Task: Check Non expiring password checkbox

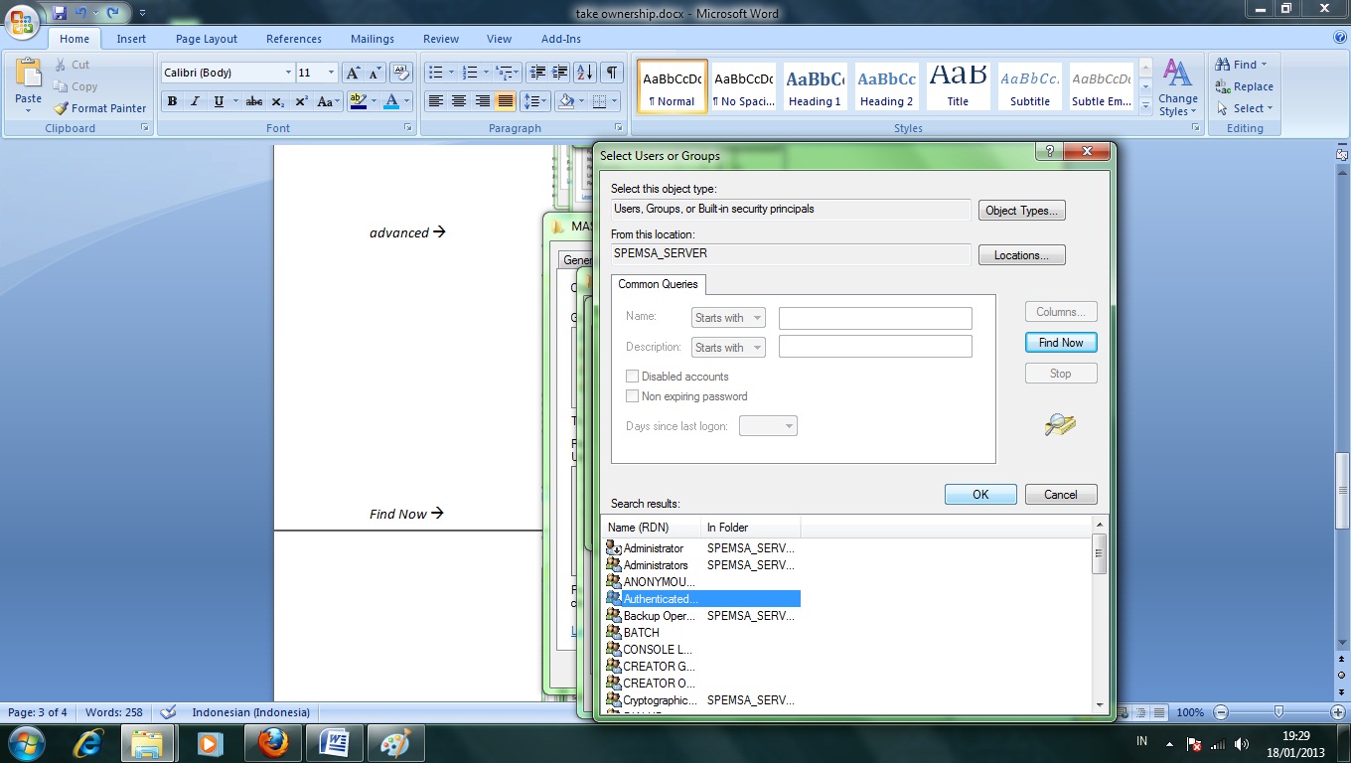Action: point(632,396)
